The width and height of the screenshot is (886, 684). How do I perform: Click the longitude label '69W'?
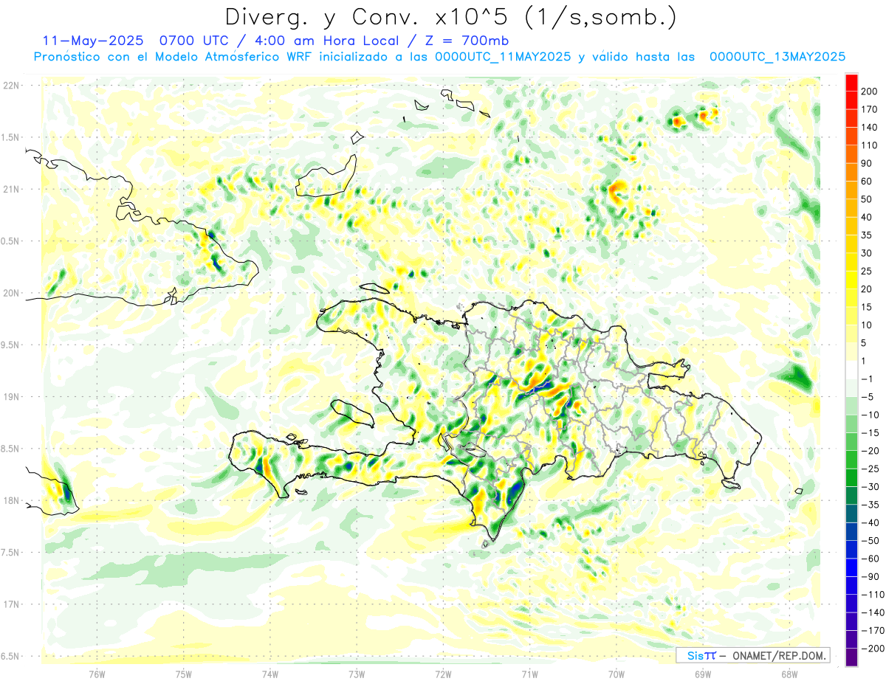(703, 674)
